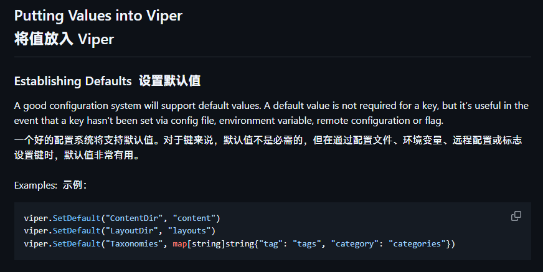The height and width of the screenshot is (272, 543).
Task: Click the "示例:" label
Action: pyautogui.click(x=75, y=185)
